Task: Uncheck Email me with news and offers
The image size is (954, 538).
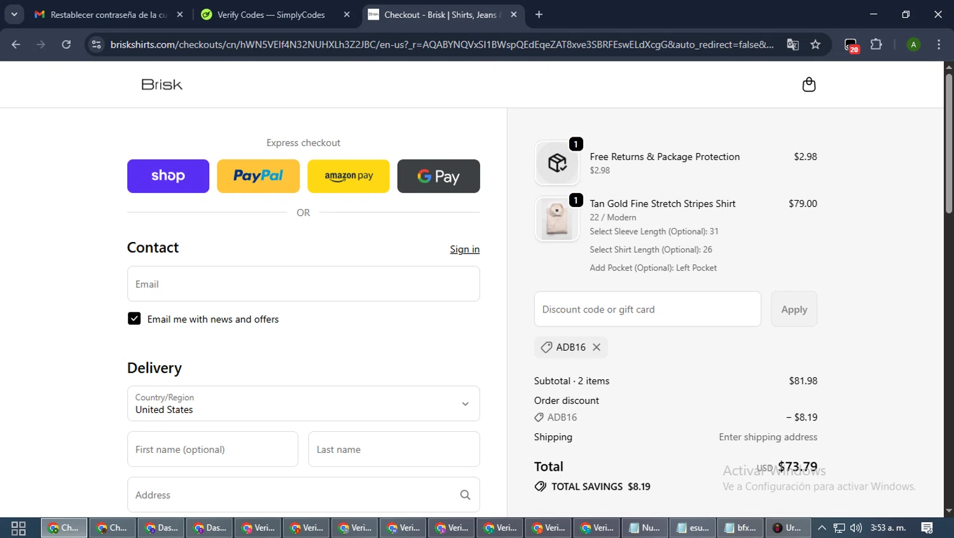Action: (134, 319)
